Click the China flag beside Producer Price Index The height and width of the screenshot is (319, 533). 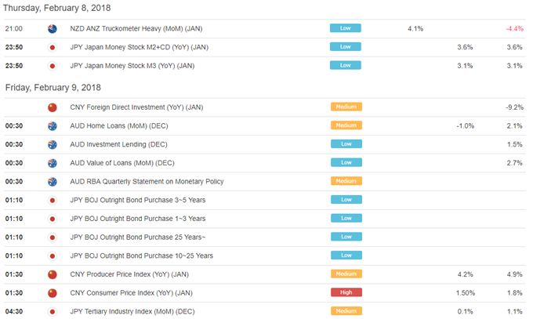tap(52, 275)
